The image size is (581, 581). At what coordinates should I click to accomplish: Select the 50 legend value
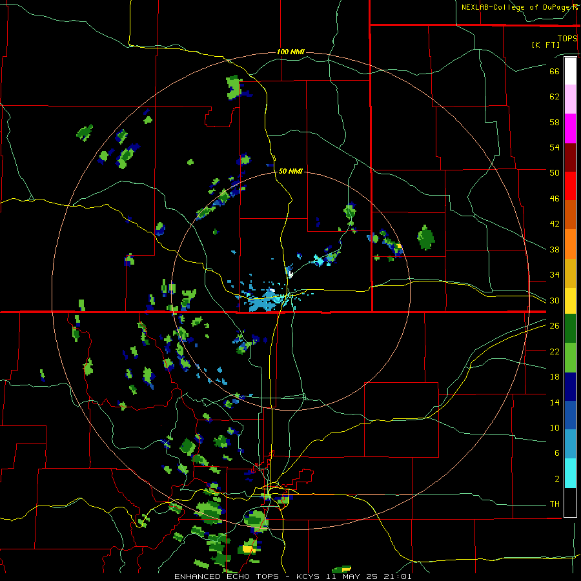(x=555, y=172)
